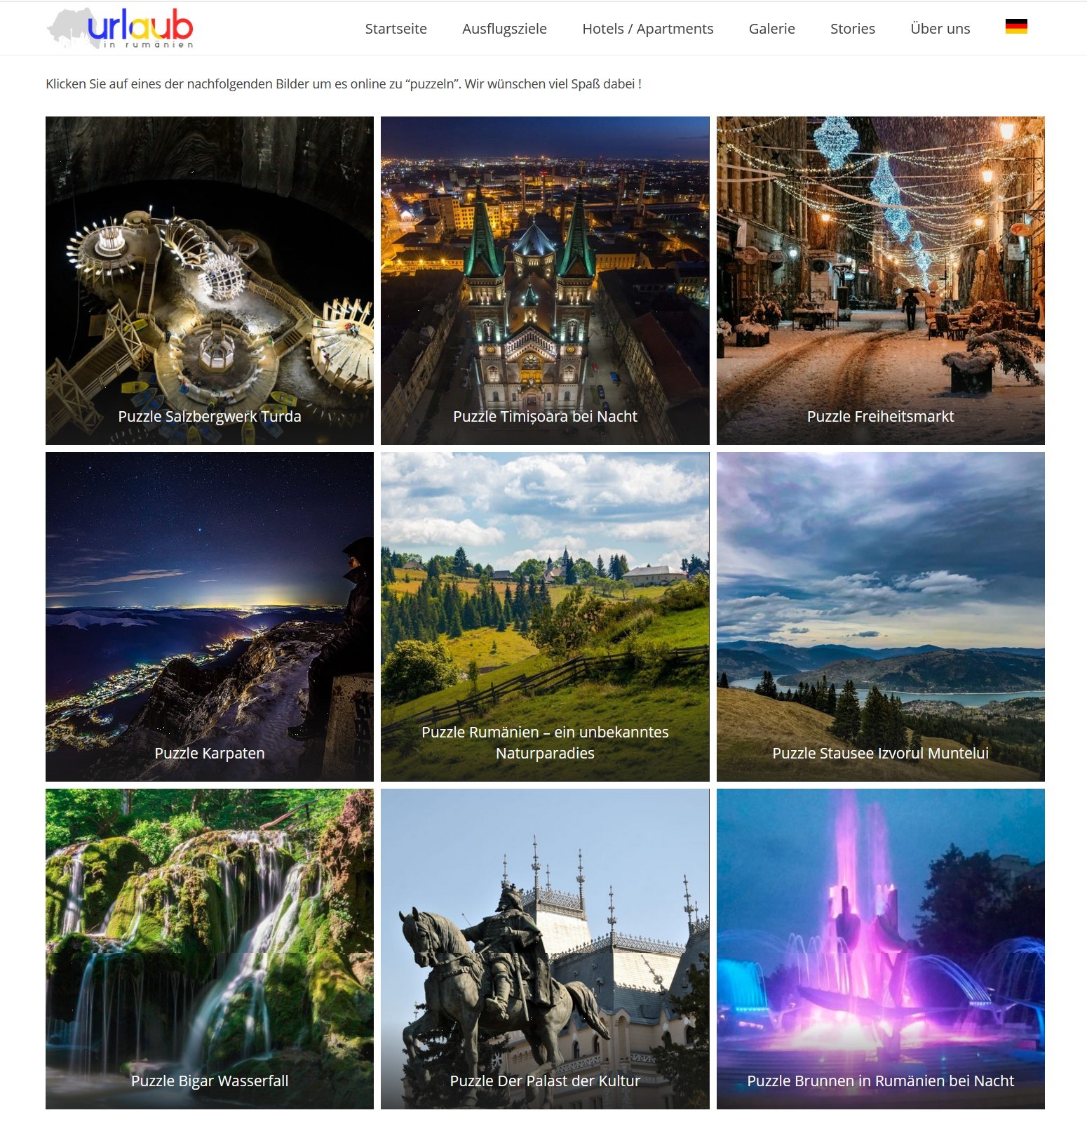Viewport: 1087px width, 1129px height.
Task: Open the Hotels / Apartments menu
Action: (x=647, y=29)
